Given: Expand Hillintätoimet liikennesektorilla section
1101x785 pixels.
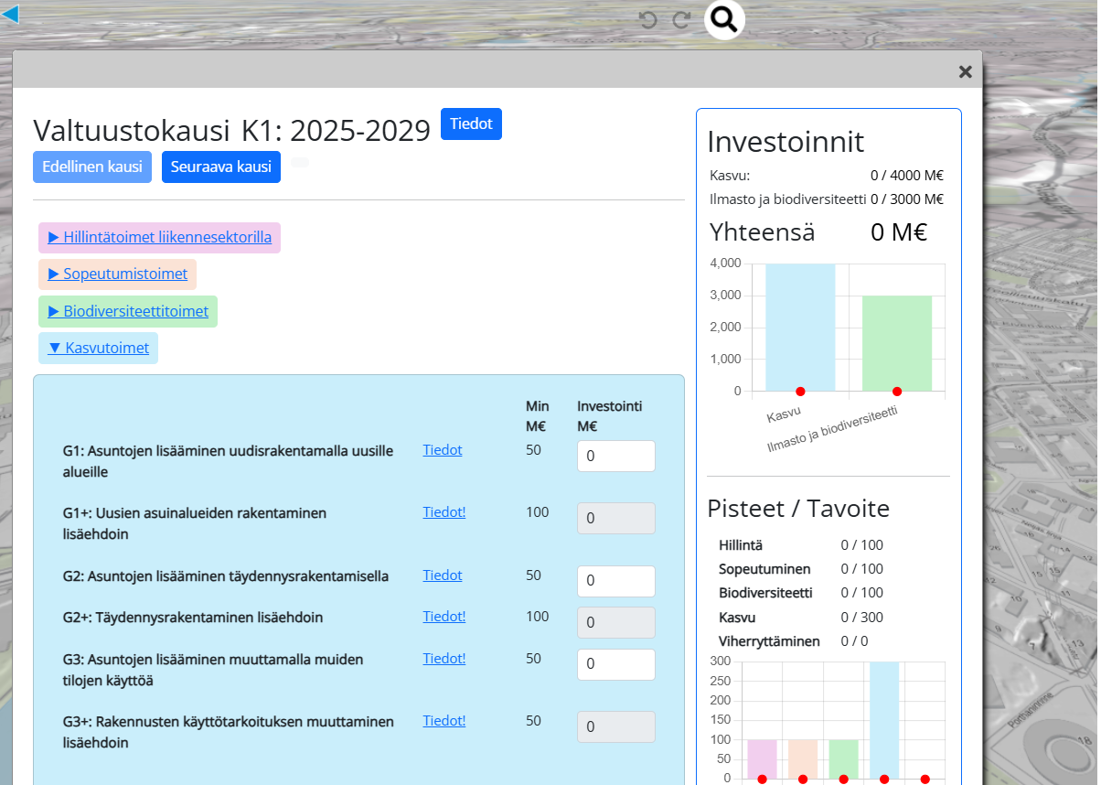Looking at the screenshot, I should [x=159, y=238].
